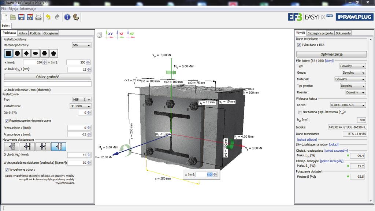Image resolution: width=375 pixels, height=211 pixels.
Task: Create a new project file
Action: 4,17
